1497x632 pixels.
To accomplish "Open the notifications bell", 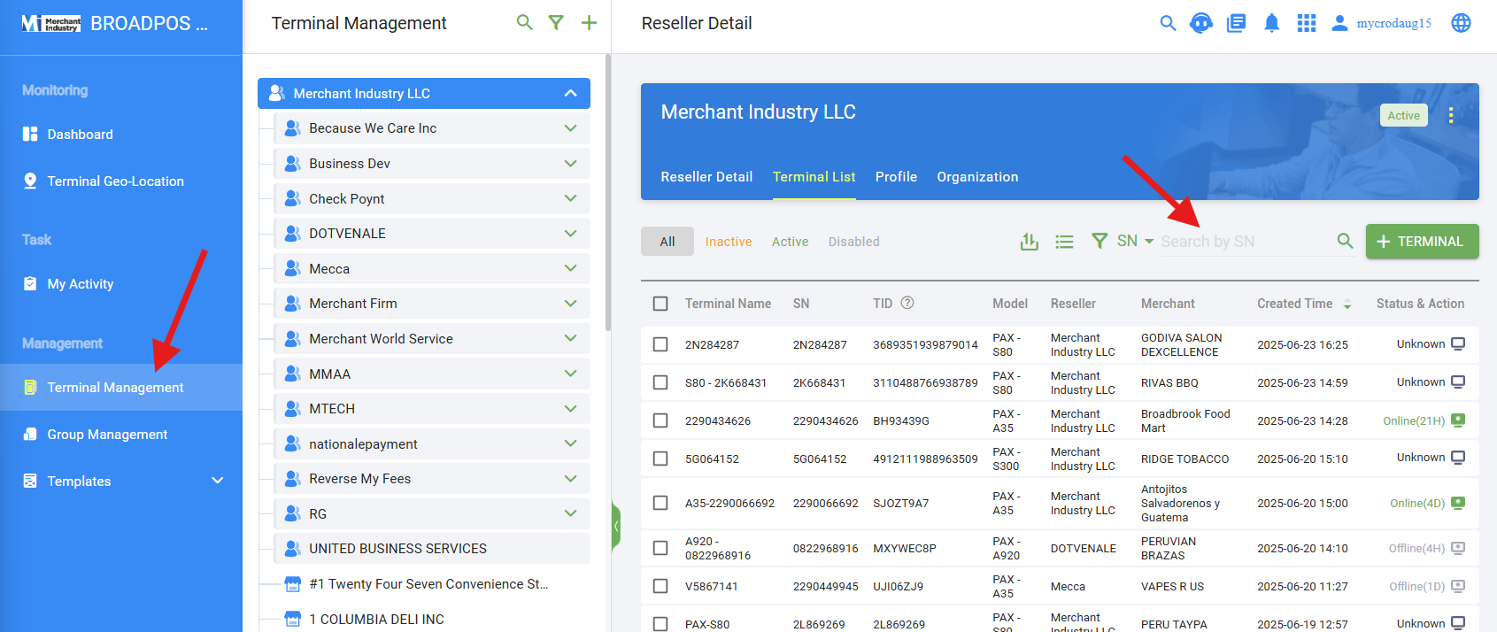I will [1271, 23].
